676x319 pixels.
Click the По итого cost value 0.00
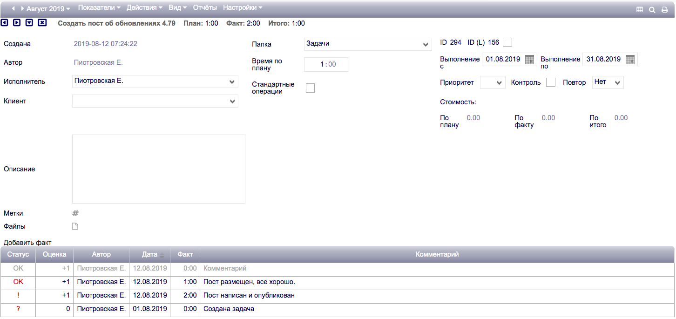(621, 118)
